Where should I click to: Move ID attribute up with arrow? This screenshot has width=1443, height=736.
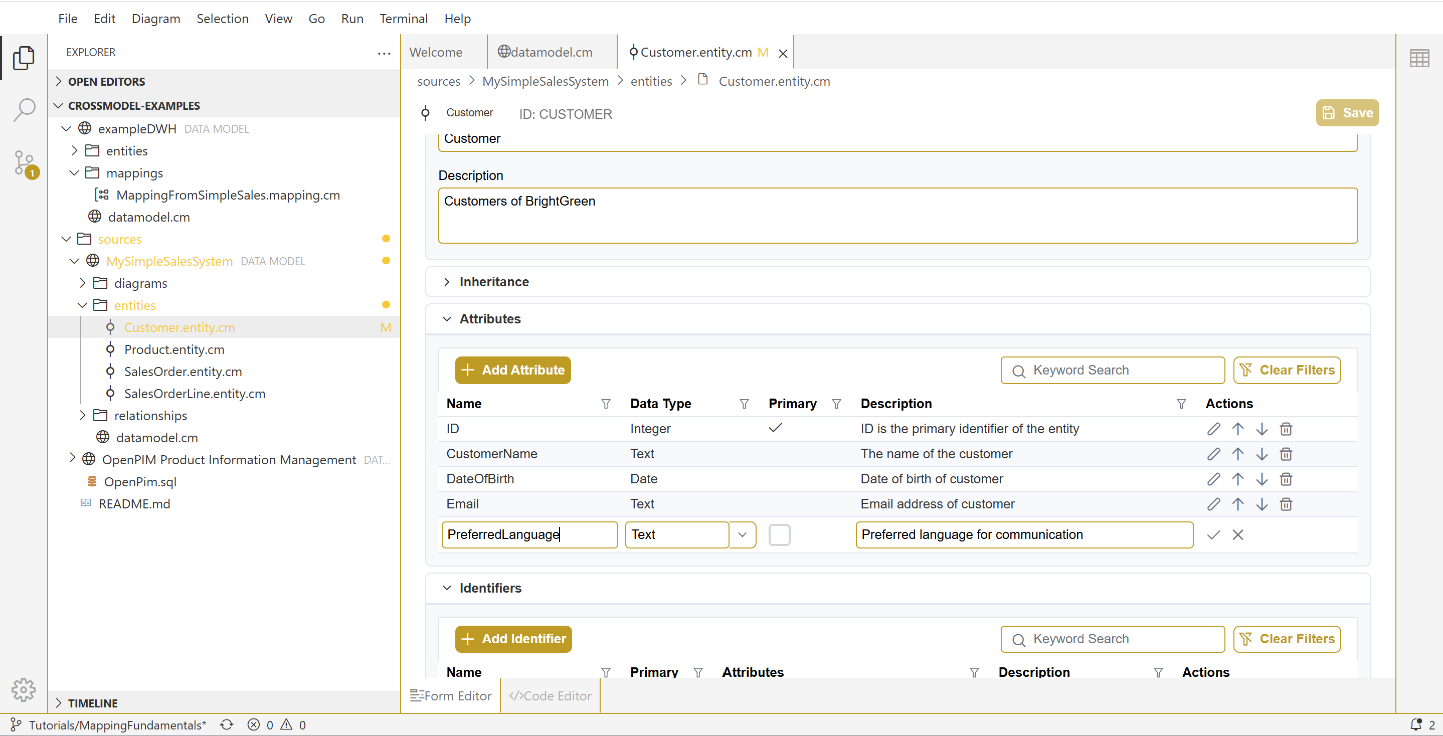pos(1237,429)
